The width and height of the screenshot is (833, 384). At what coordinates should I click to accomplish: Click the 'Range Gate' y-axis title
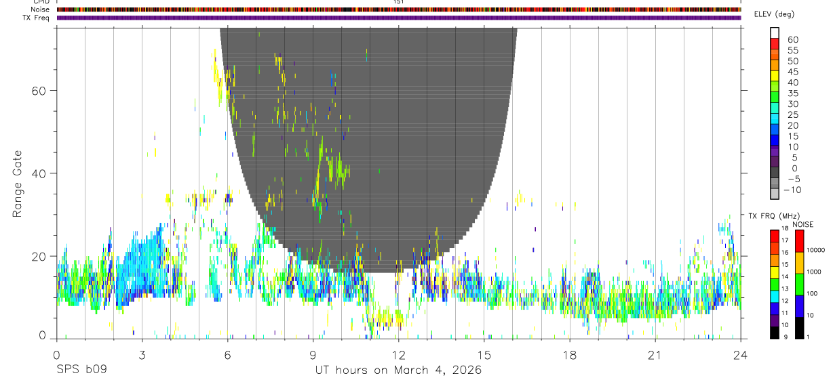[x=17, y=184]
